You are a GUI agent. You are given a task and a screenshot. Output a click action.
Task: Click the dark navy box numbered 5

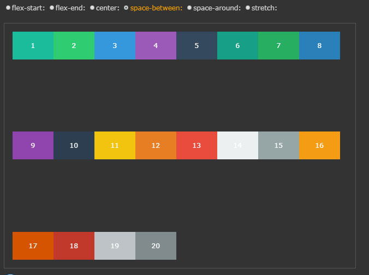point(197,45)
